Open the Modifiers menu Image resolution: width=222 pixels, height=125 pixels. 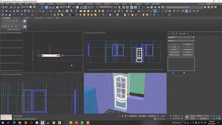point(42,4)
